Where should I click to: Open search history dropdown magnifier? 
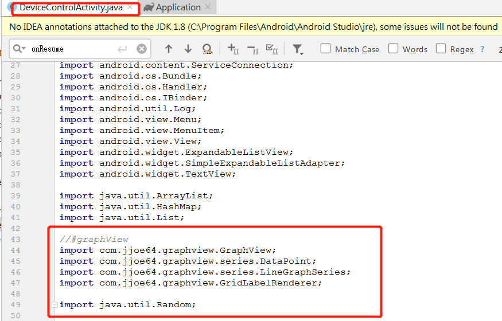[19, 49]
